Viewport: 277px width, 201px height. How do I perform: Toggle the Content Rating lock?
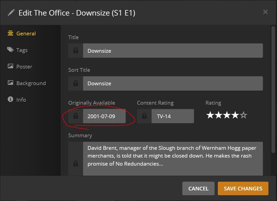point(144,116)
